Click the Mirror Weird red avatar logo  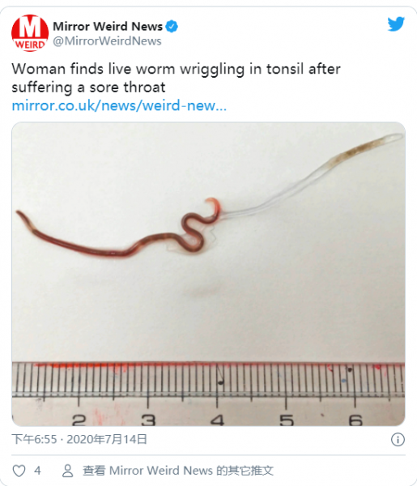click(30, 33)
